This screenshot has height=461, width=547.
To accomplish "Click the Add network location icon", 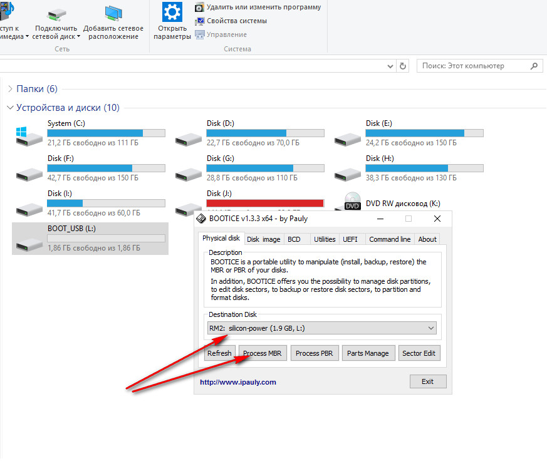I will [x=113, y=13].
